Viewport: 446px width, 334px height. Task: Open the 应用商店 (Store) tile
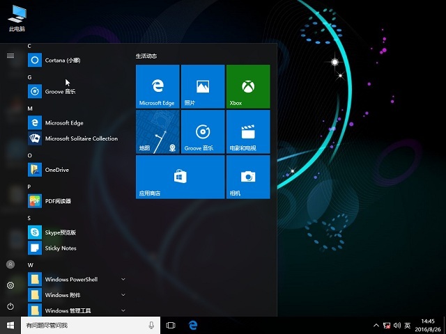(x=180, y=177)
